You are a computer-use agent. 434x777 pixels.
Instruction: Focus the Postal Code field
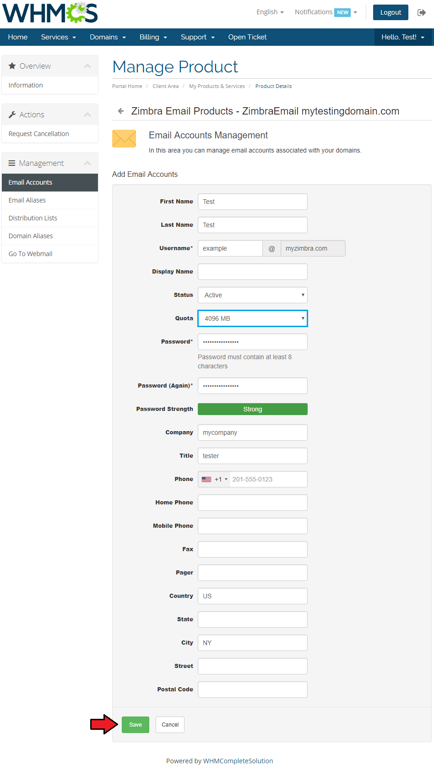[x=253, y=689]
